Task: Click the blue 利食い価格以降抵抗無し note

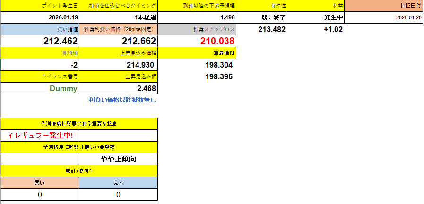Action: [122, 100]
